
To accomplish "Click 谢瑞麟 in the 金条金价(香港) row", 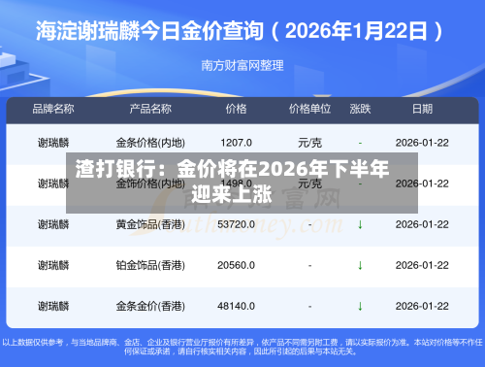I will coord(53,306).
